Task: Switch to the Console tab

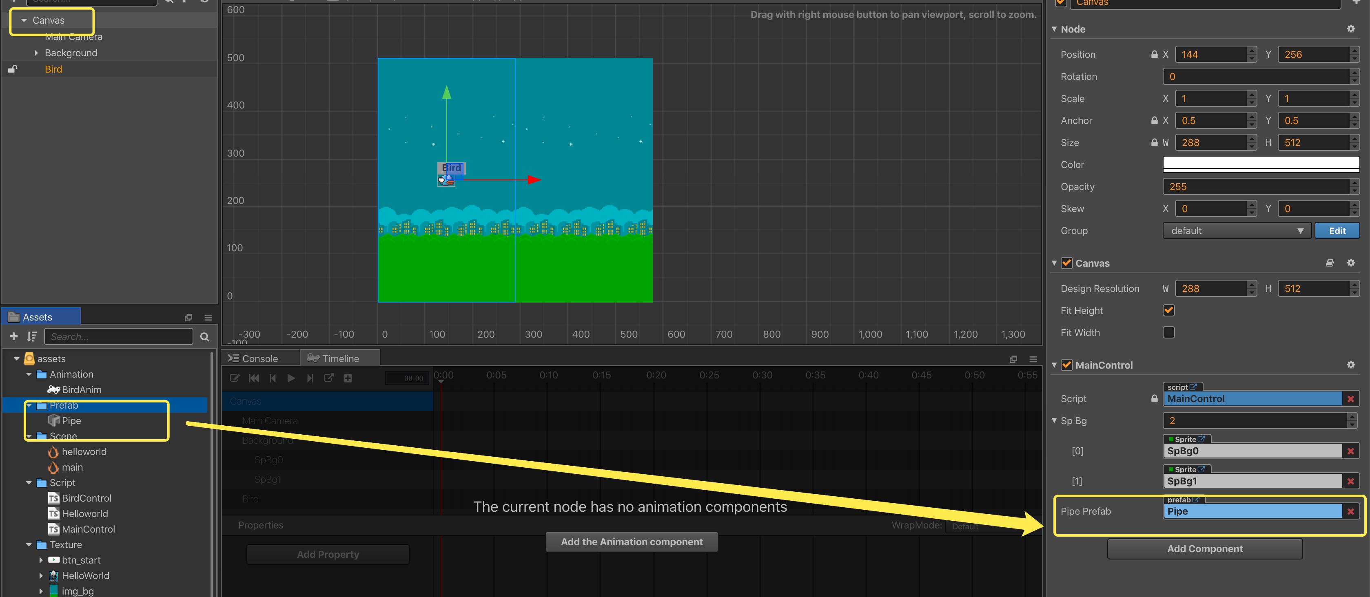Action: 260,358
